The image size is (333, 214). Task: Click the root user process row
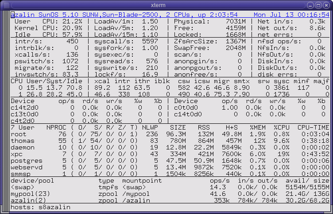coord(170,134)
